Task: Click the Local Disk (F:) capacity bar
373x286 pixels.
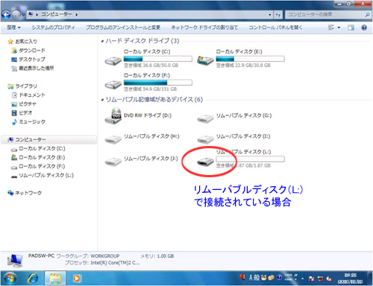Action: click(x=158, y=83)
